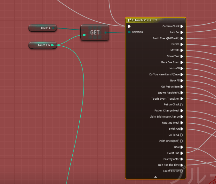Click the Touch E N variable's output pin
Image resolution: width=216 pixels, height=184 pixels.
click(x=52, y=45)
